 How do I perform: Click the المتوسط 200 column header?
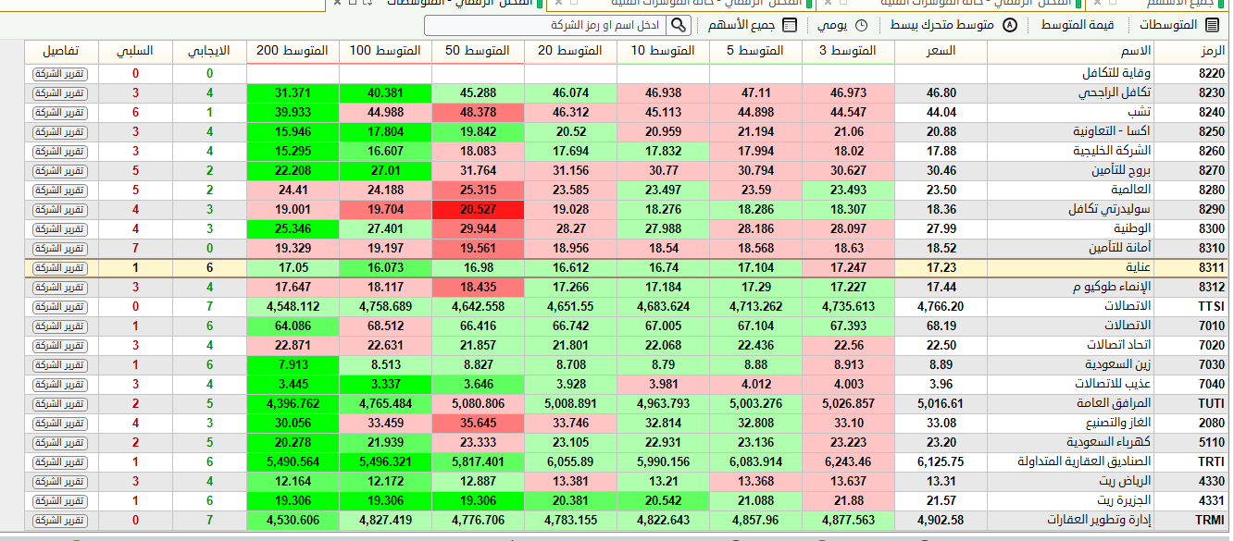pos(293,50)
